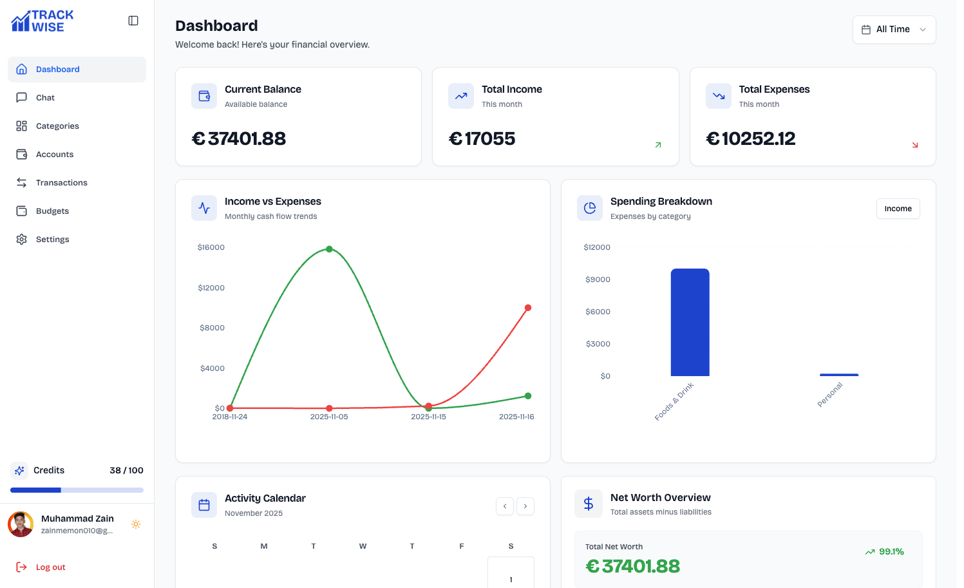This screenshot has height=588, width=964.
Task: Switch Spending Breakdown to Income view
Action: coord(898,208)
